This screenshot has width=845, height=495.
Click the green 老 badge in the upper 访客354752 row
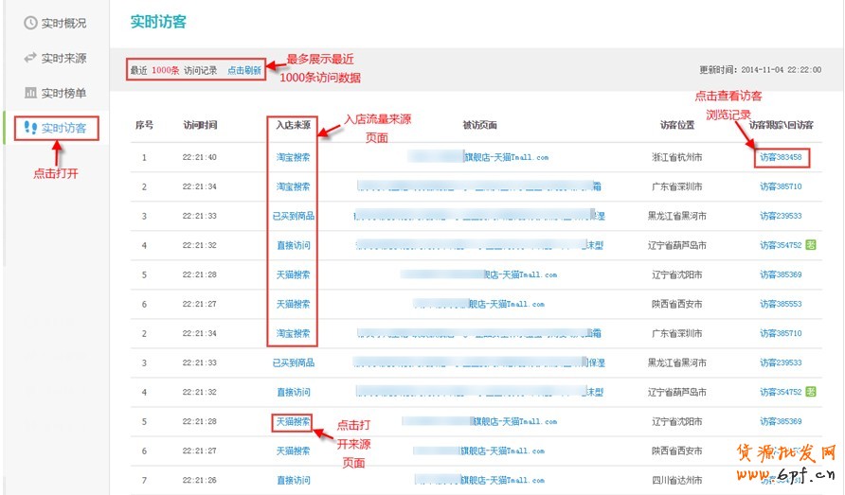(x=811, y=245)
